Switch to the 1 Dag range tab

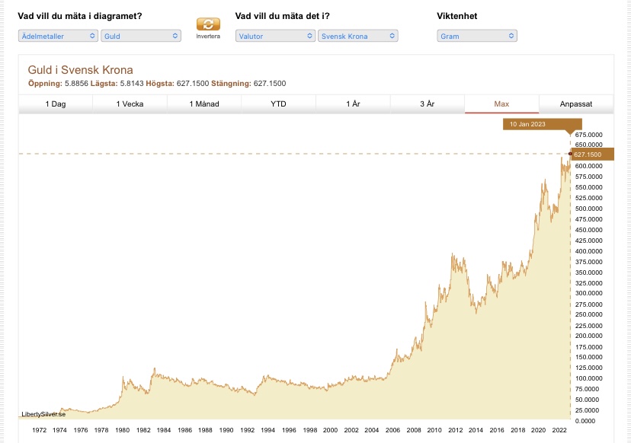(x=56, y=104)
